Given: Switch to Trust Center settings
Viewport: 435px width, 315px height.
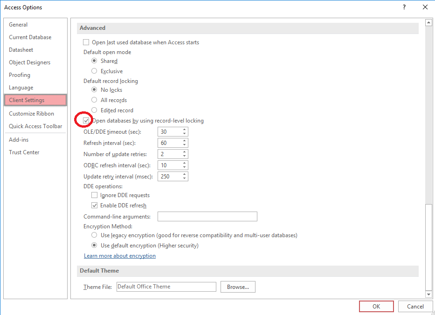Looking at the screenshot, I should click(24, 152).
